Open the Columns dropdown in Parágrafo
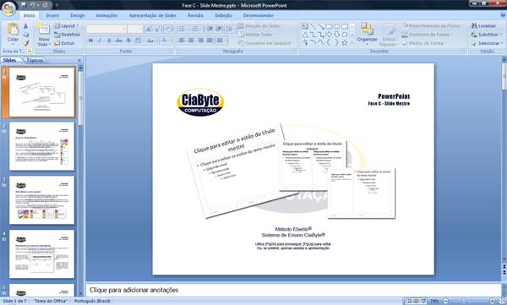507x305 pixels. click(221, 41)
